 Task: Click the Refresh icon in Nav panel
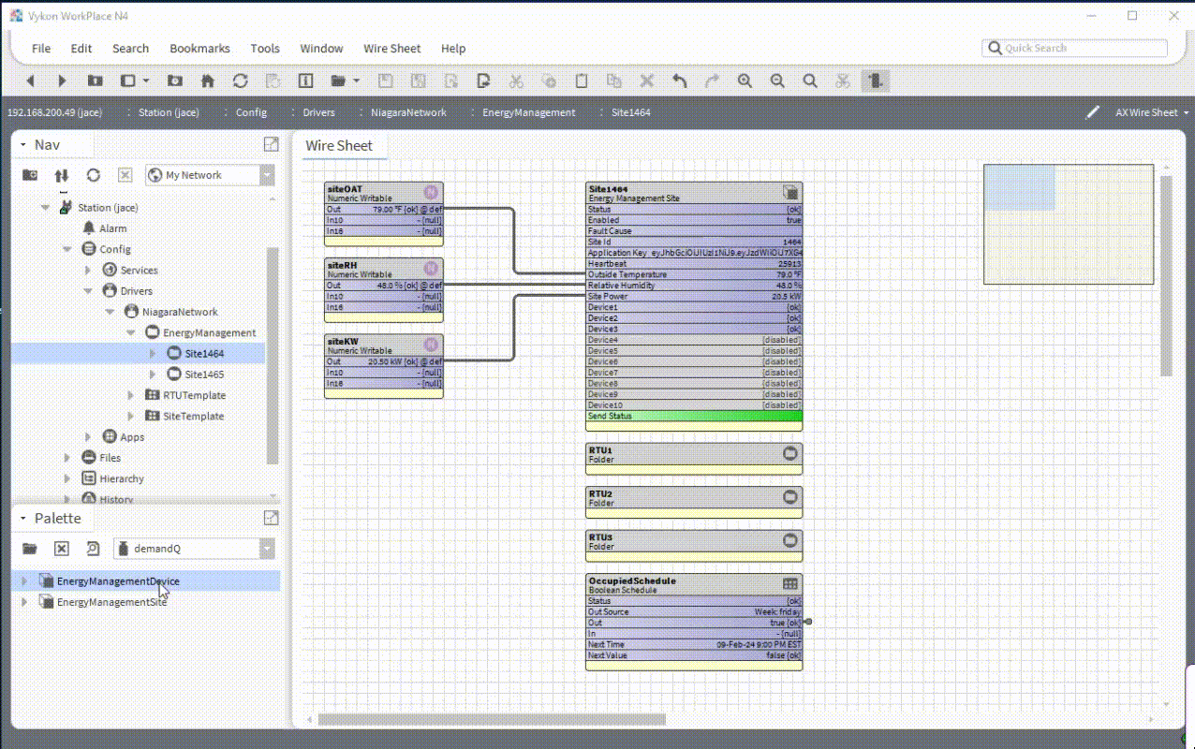pos(94,175)
